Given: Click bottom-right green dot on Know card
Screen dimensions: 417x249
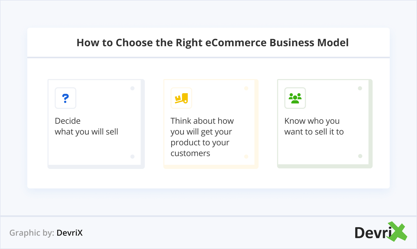Looking at the screenshot, I should click(360, 156).
